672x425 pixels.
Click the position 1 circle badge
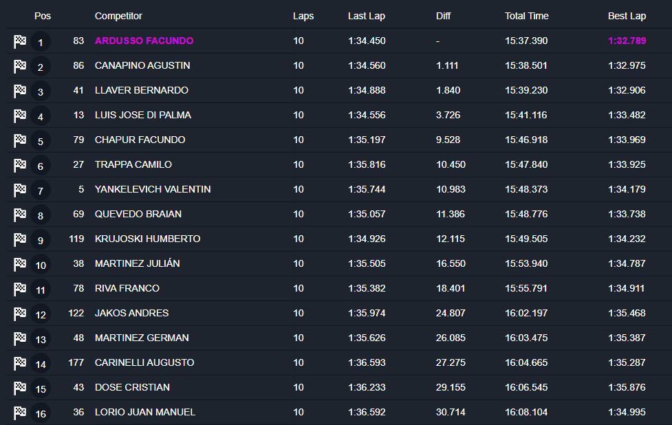pos(41,43)
